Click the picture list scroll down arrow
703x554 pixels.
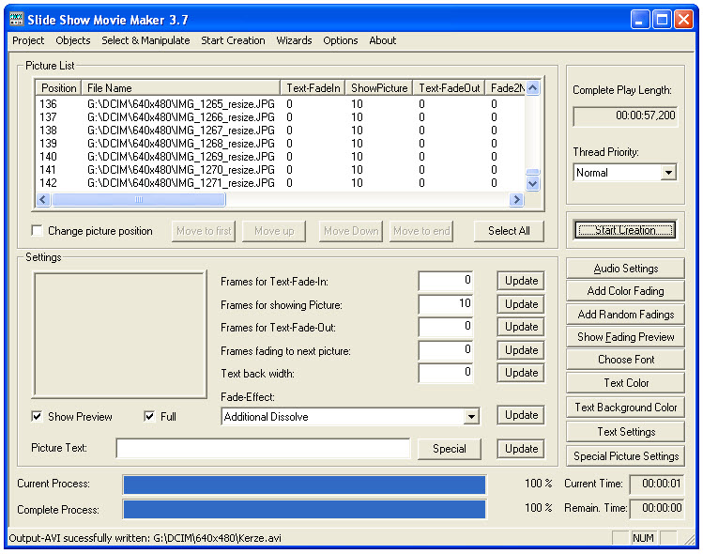coord(532,183)
